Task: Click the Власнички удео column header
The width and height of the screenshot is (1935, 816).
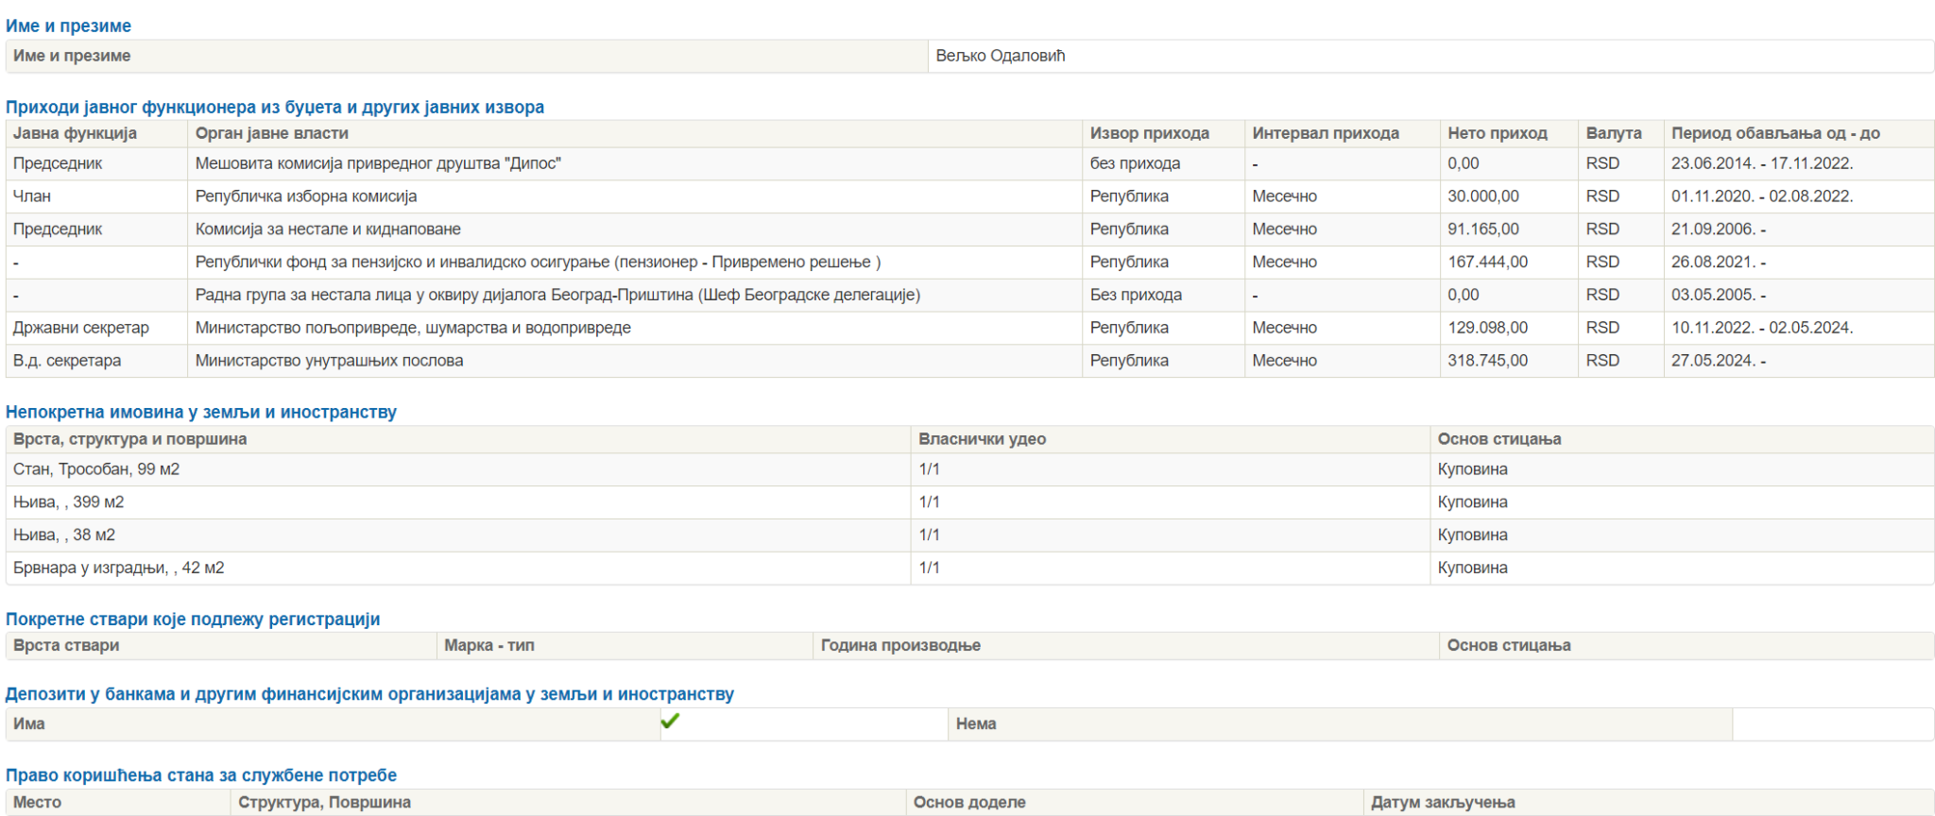Action: click(982, 439)
